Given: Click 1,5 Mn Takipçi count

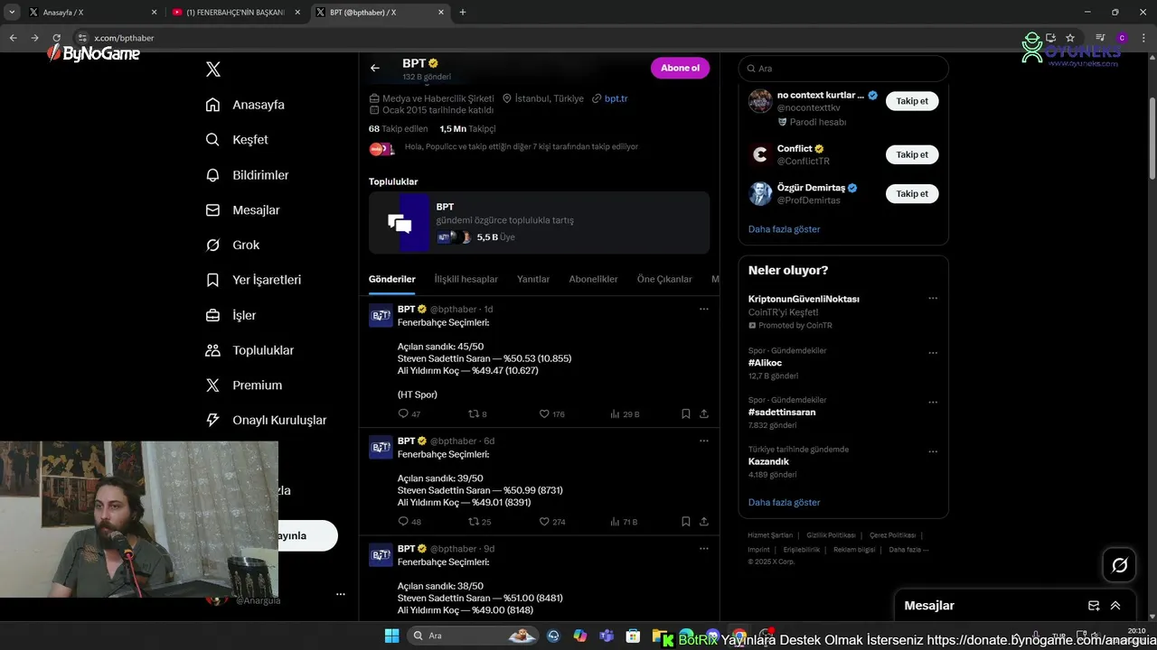Looking at the screenshot, I should pos(467,129).
